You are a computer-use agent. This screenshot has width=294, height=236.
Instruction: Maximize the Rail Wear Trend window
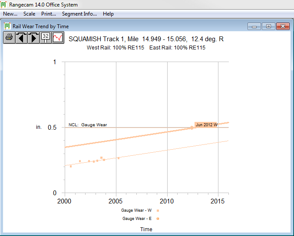coord(268,26)
